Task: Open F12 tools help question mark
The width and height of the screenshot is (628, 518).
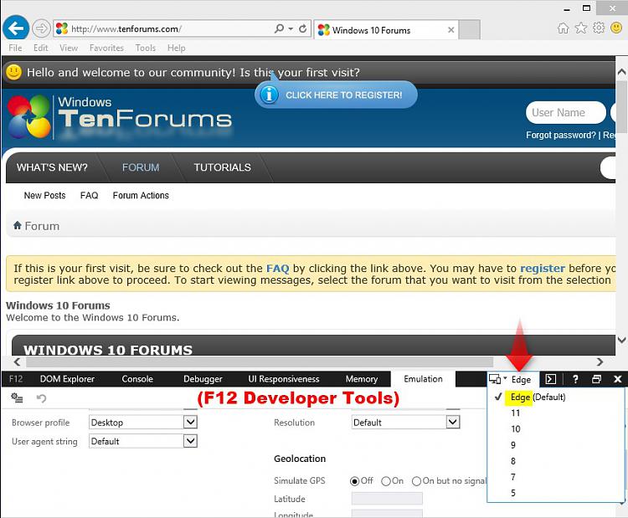Action: tap(575, 379)
